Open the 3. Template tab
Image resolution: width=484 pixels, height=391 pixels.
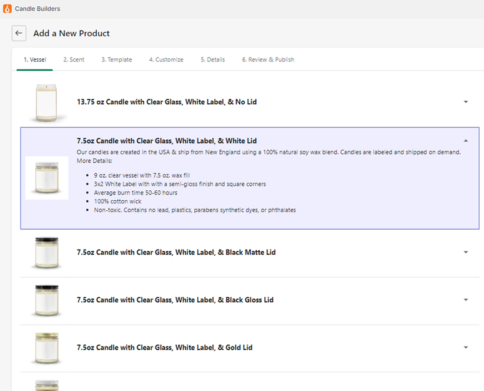(x=117, y=59)
